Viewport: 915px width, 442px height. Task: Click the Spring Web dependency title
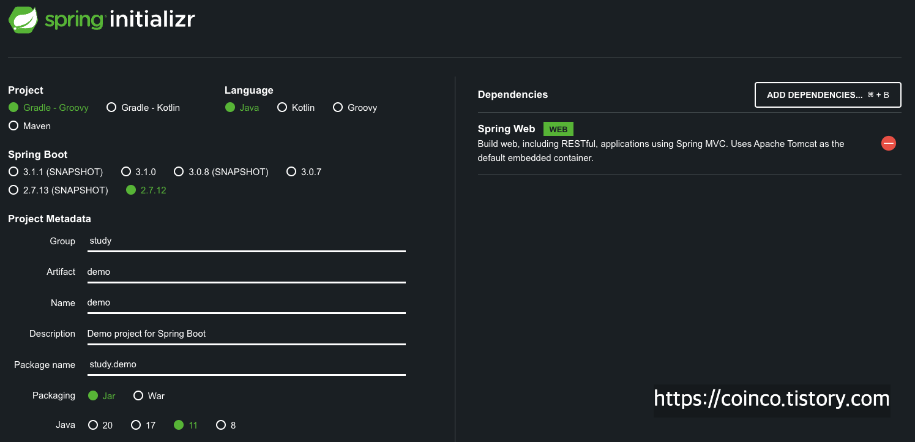[506, 129]
